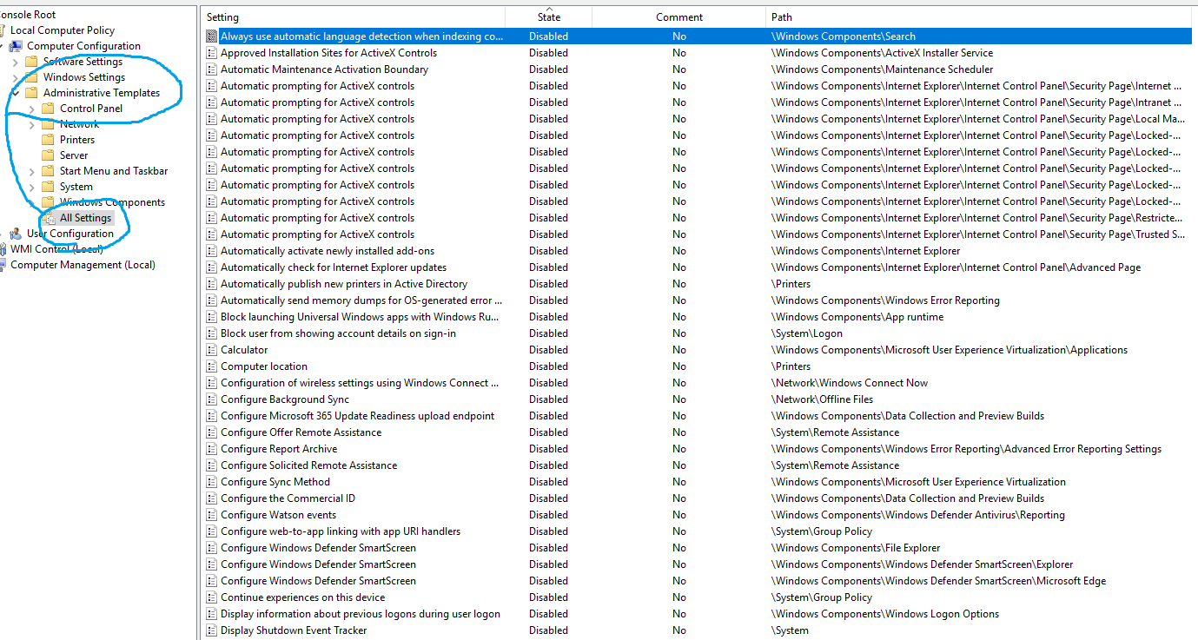Viewport: 1198px width, 640px height.
Task: Click the Computer Configuration node icon
Action: 16,46
